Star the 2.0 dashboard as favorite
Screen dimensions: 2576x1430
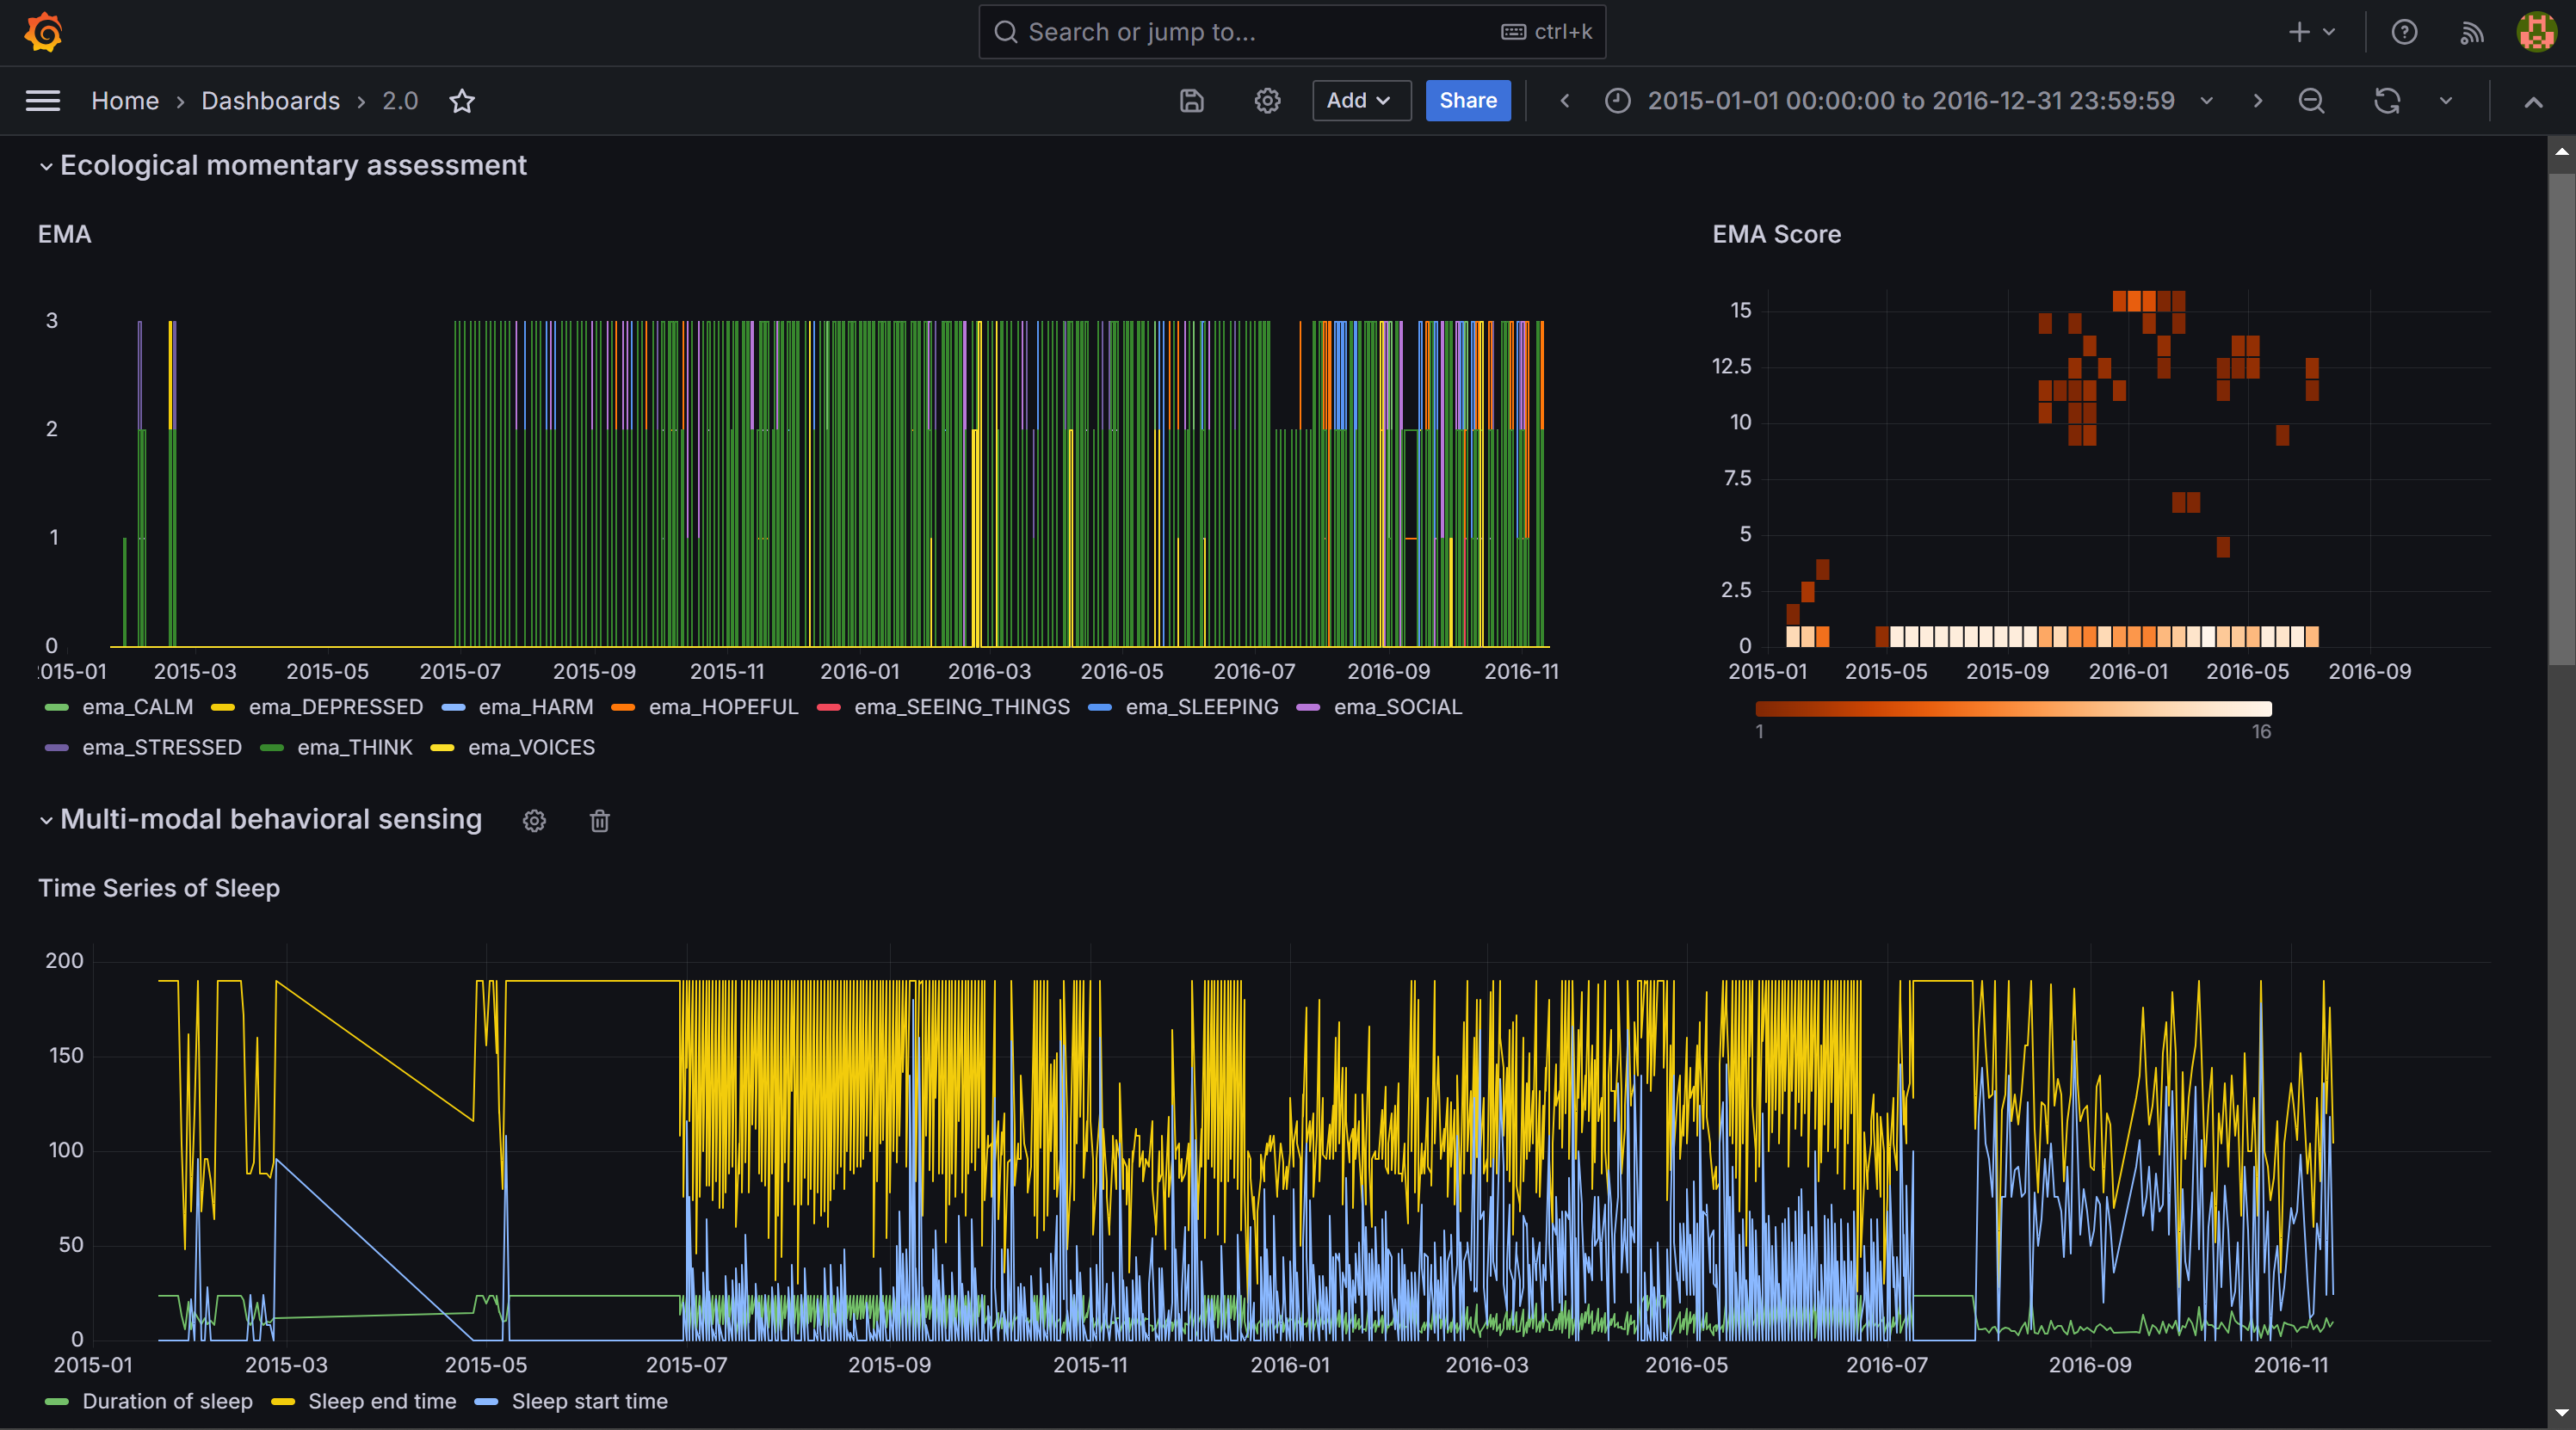point(462,101)
